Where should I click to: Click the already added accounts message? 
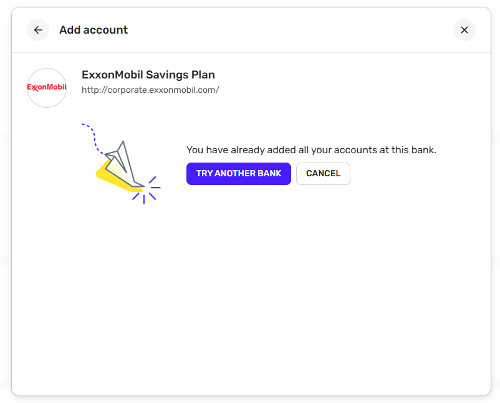(311, 150)
